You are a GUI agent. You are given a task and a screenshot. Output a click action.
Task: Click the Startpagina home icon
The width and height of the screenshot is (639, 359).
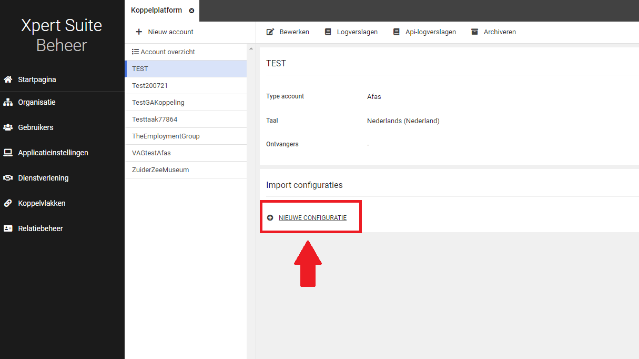click(8, 79)
